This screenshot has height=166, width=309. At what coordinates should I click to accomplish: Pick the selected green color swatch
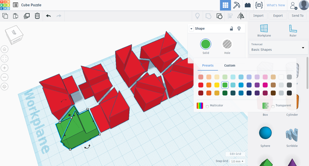225,85
